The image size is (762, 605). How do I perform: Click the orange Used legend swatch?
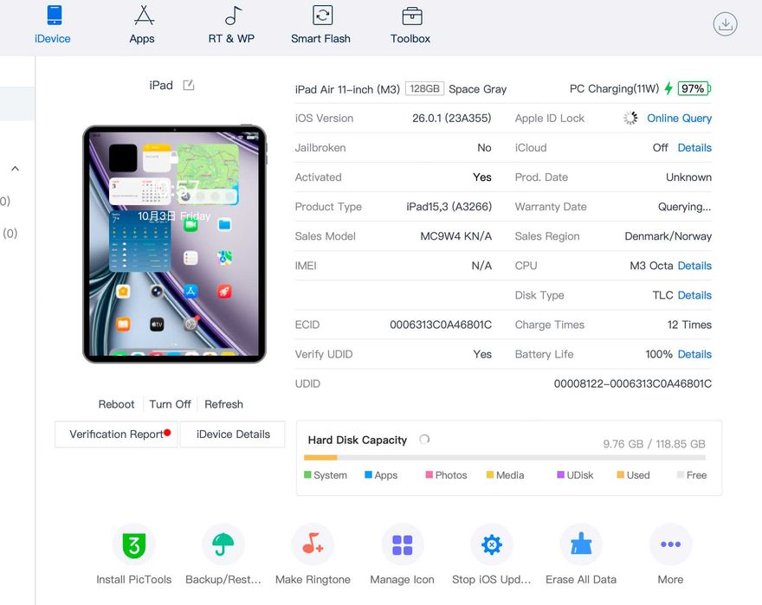pyautogui.click(x=620, y=475)
